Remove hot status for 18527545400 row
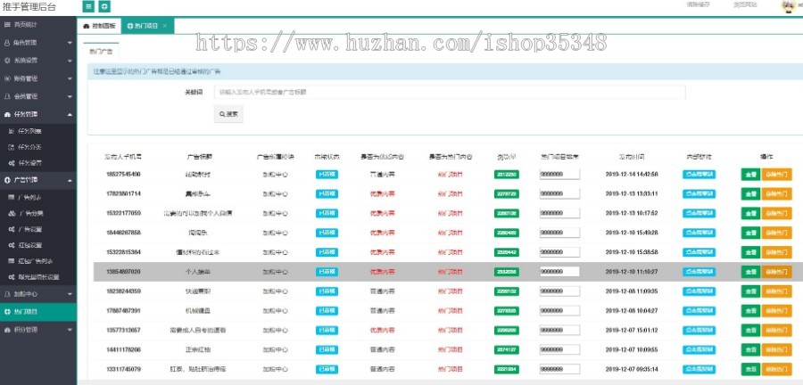The width and height of the screenshot is (803, 385). [776, 175]
